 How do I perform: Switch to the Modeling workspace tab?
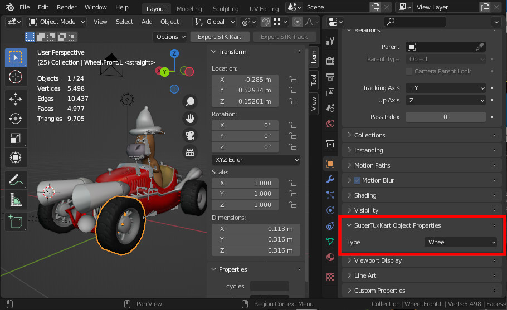[189, 9]
